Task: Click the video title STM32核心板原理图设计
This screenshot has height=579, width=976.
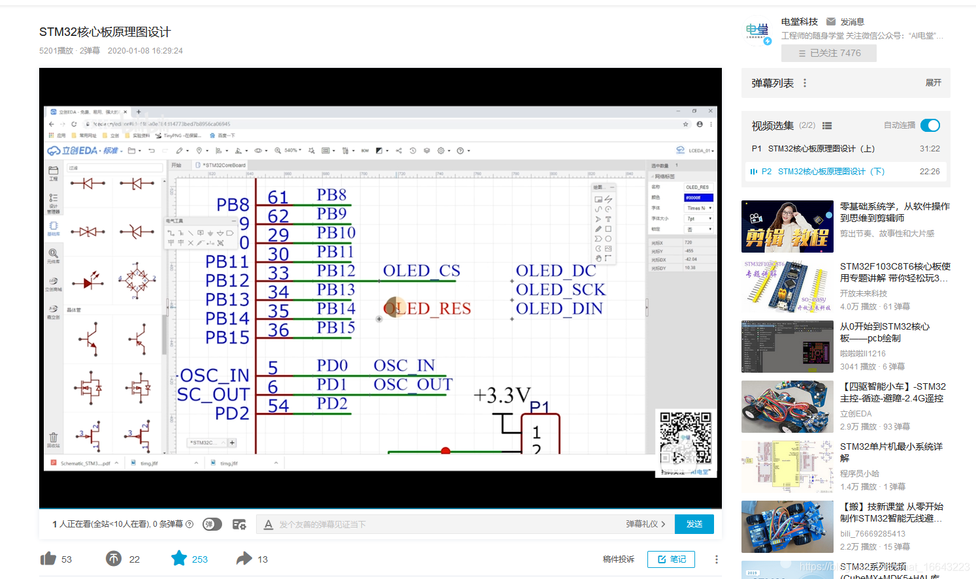Action: [105, 32]
